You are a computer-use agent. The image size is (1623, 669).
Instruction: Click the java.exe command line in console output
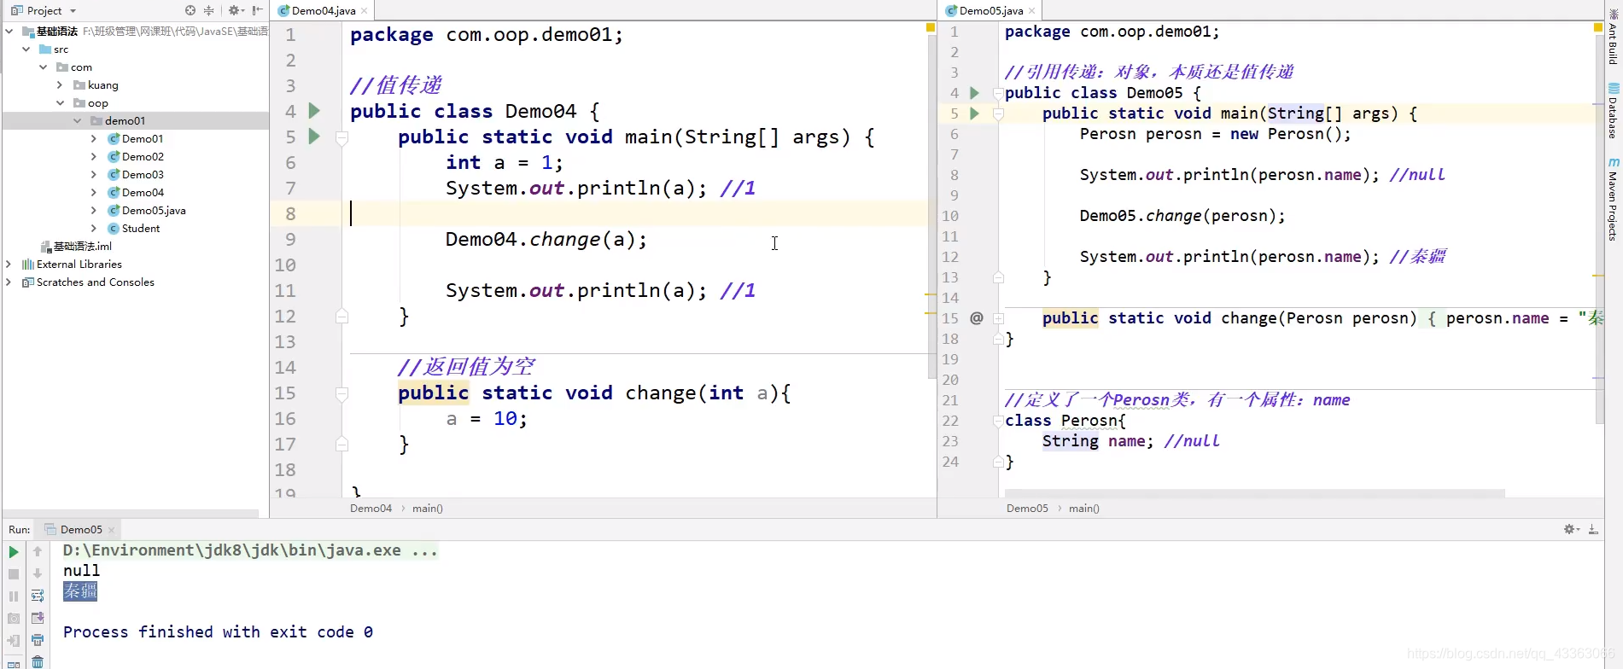click(250, 550)
